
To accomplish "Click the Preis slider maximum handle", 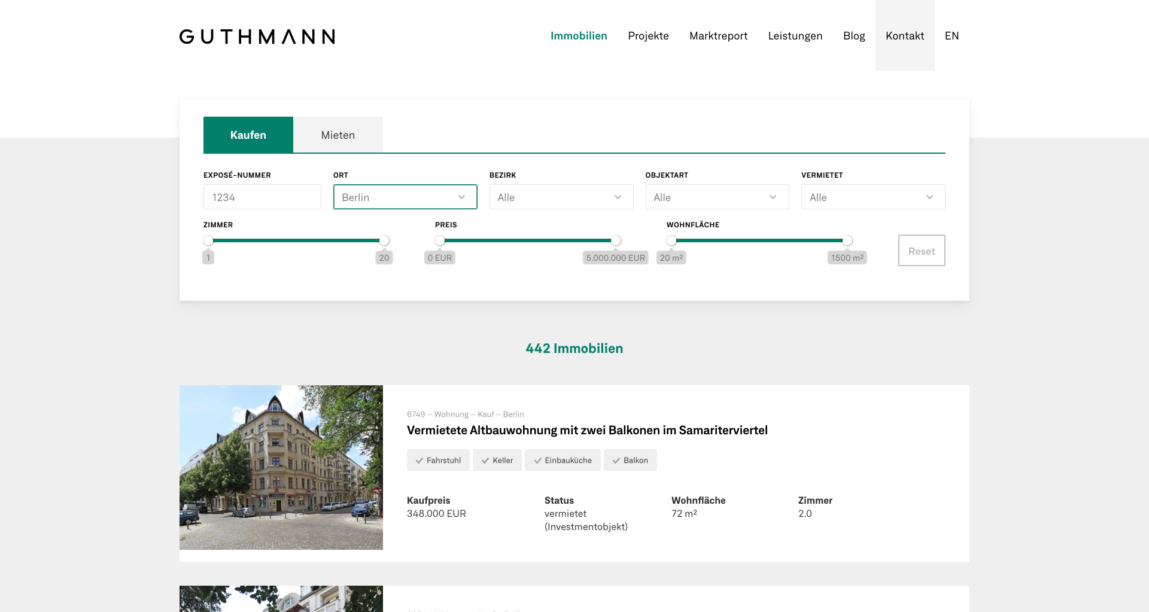I will pos(616,240).
